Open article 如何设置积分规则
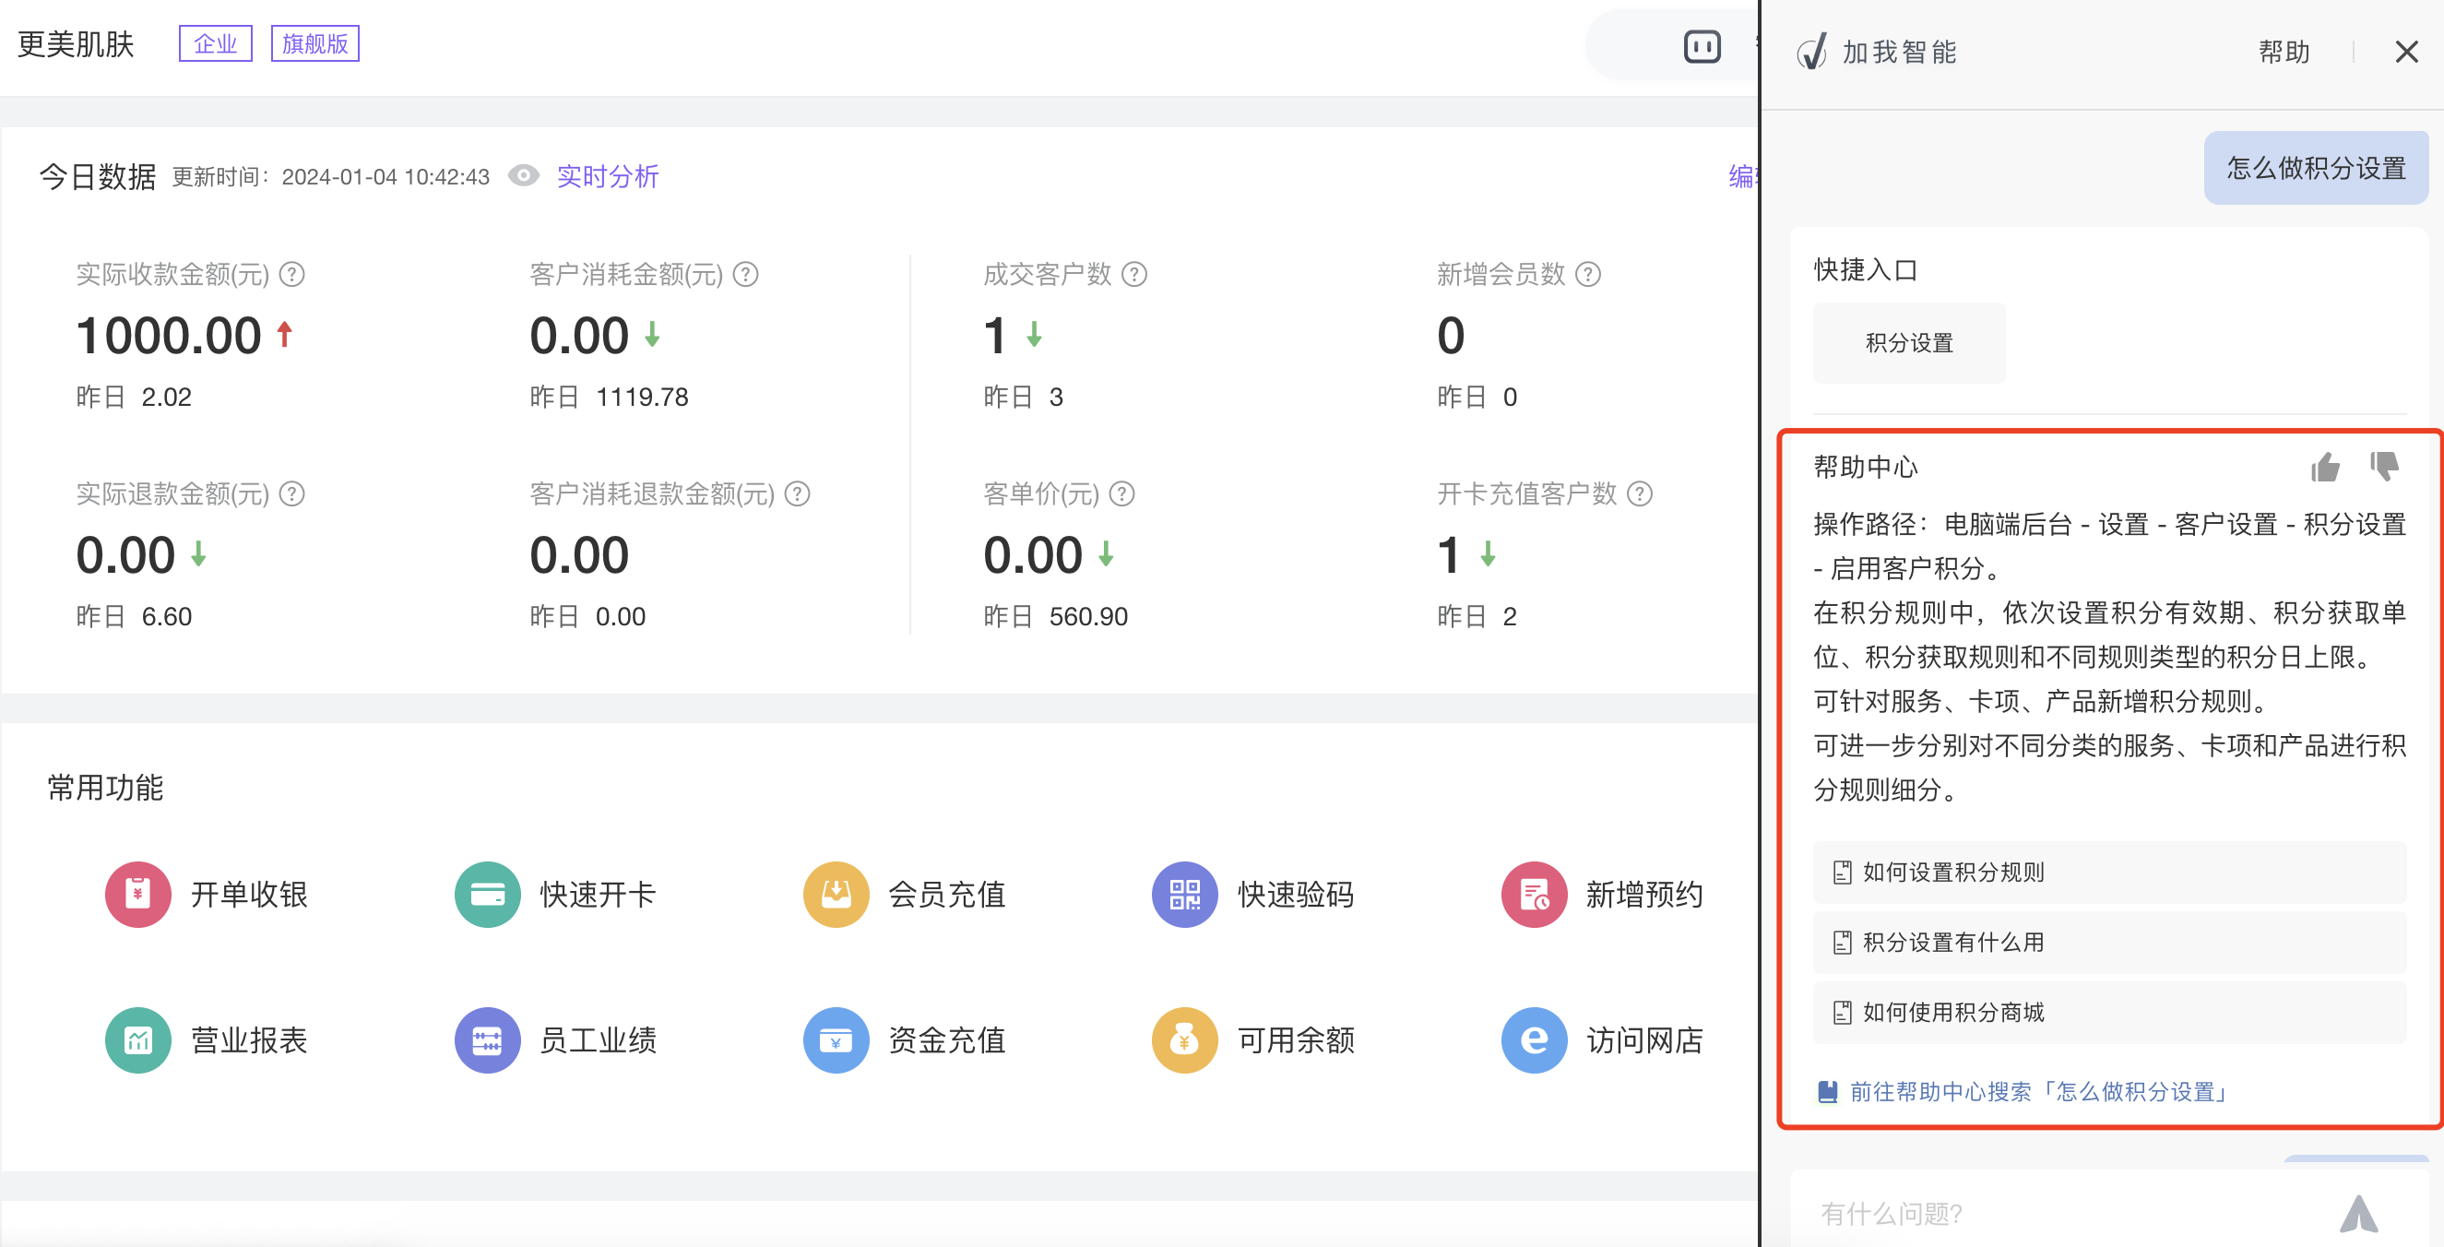2444x1247 pixels. click(x=2108, y=873)
